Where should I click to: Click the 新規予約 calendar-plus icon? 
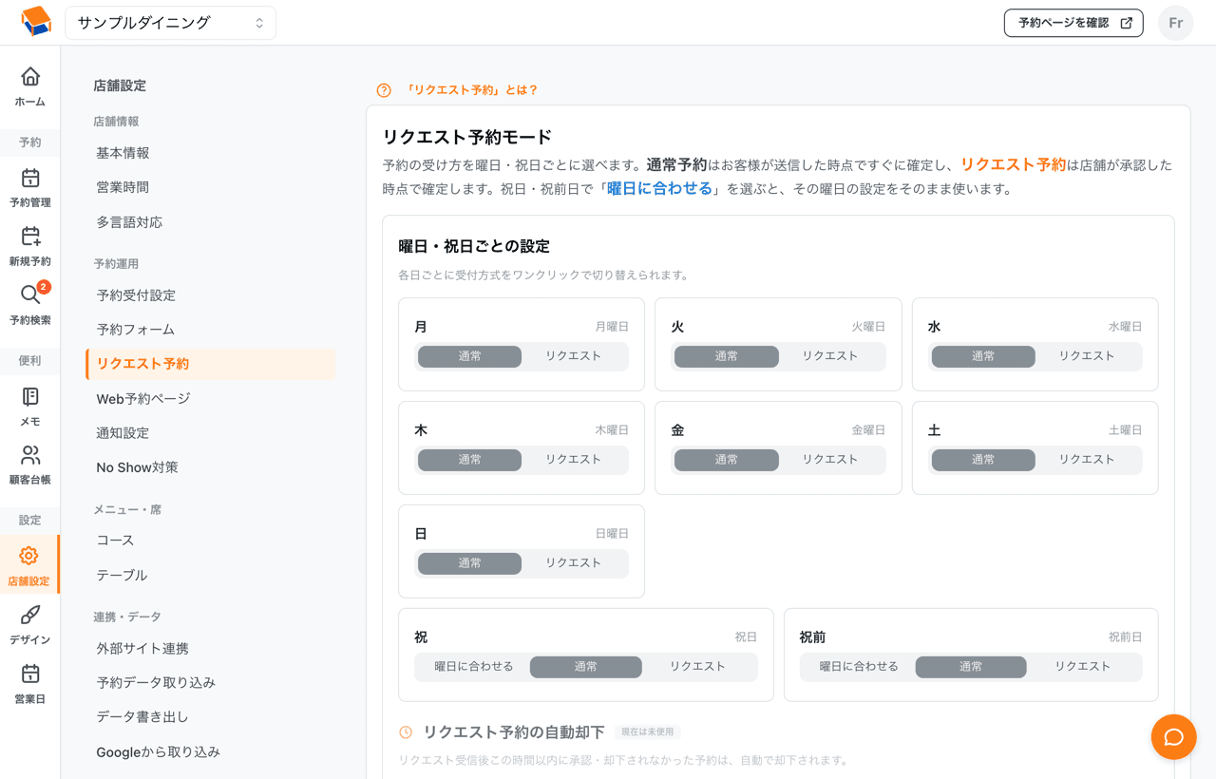click(30, 237)
